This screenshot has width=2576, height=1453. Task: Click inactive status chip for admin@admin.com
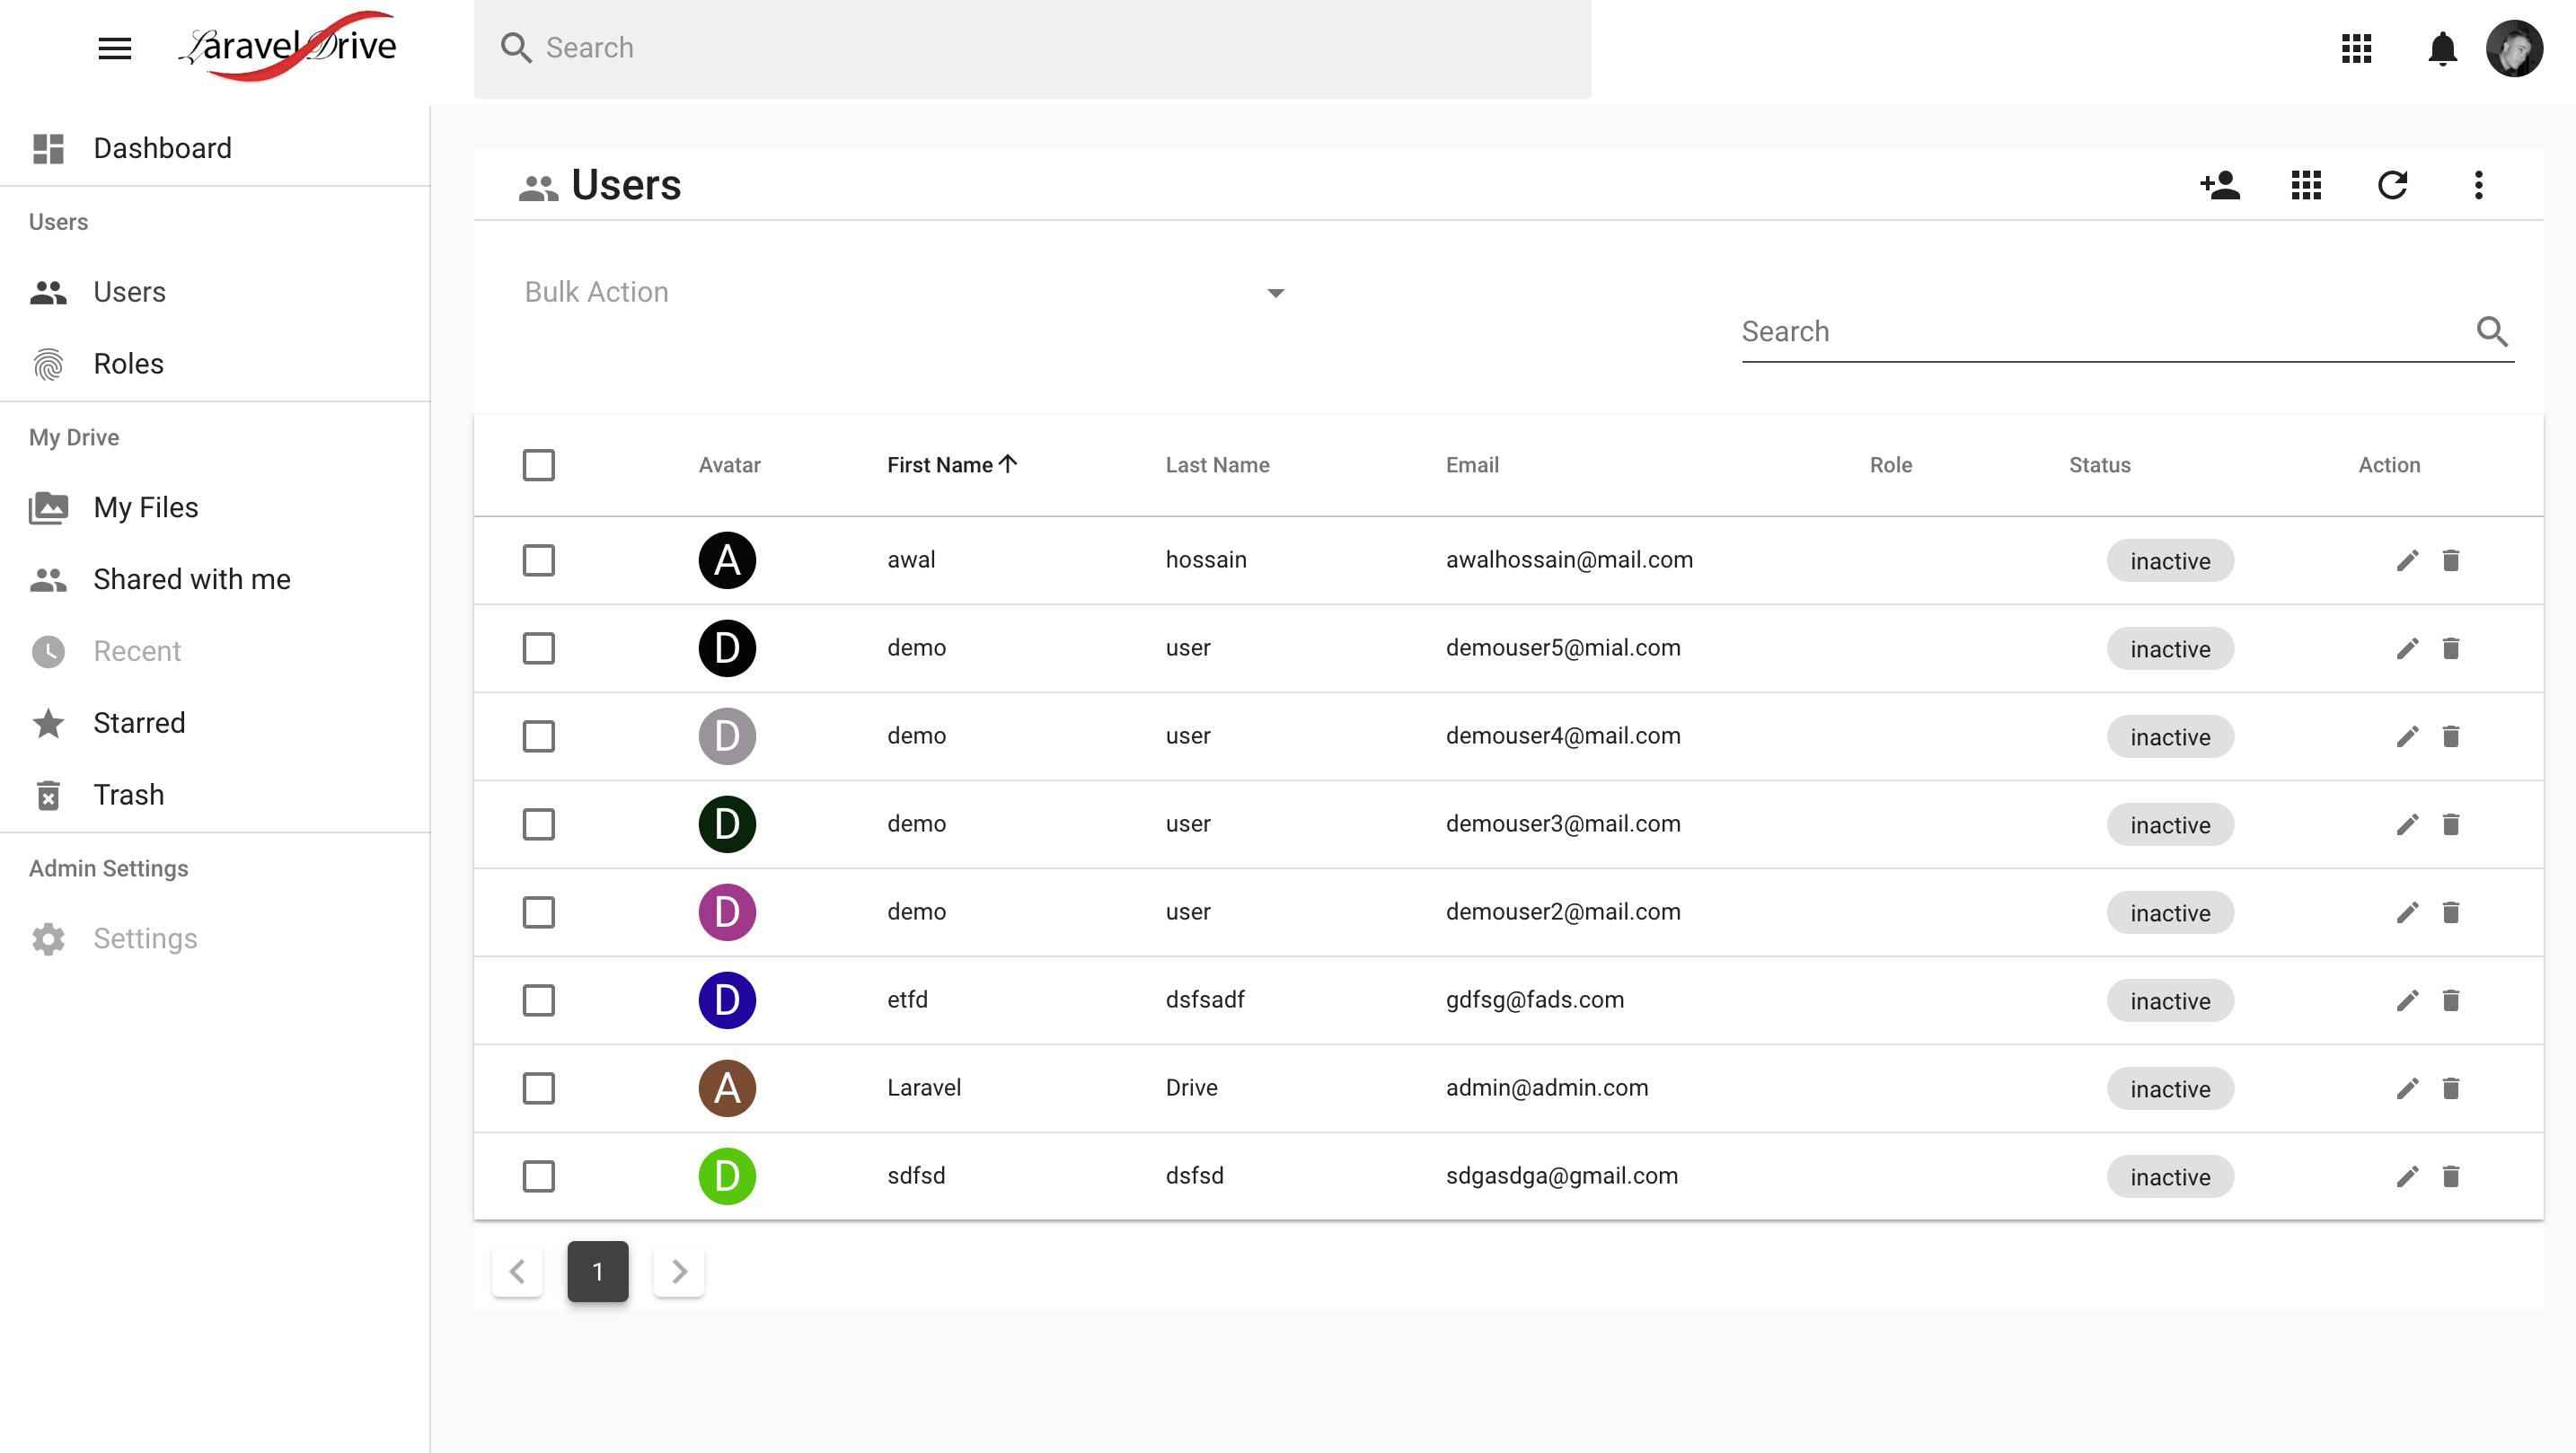(x=2170, y=1089)
